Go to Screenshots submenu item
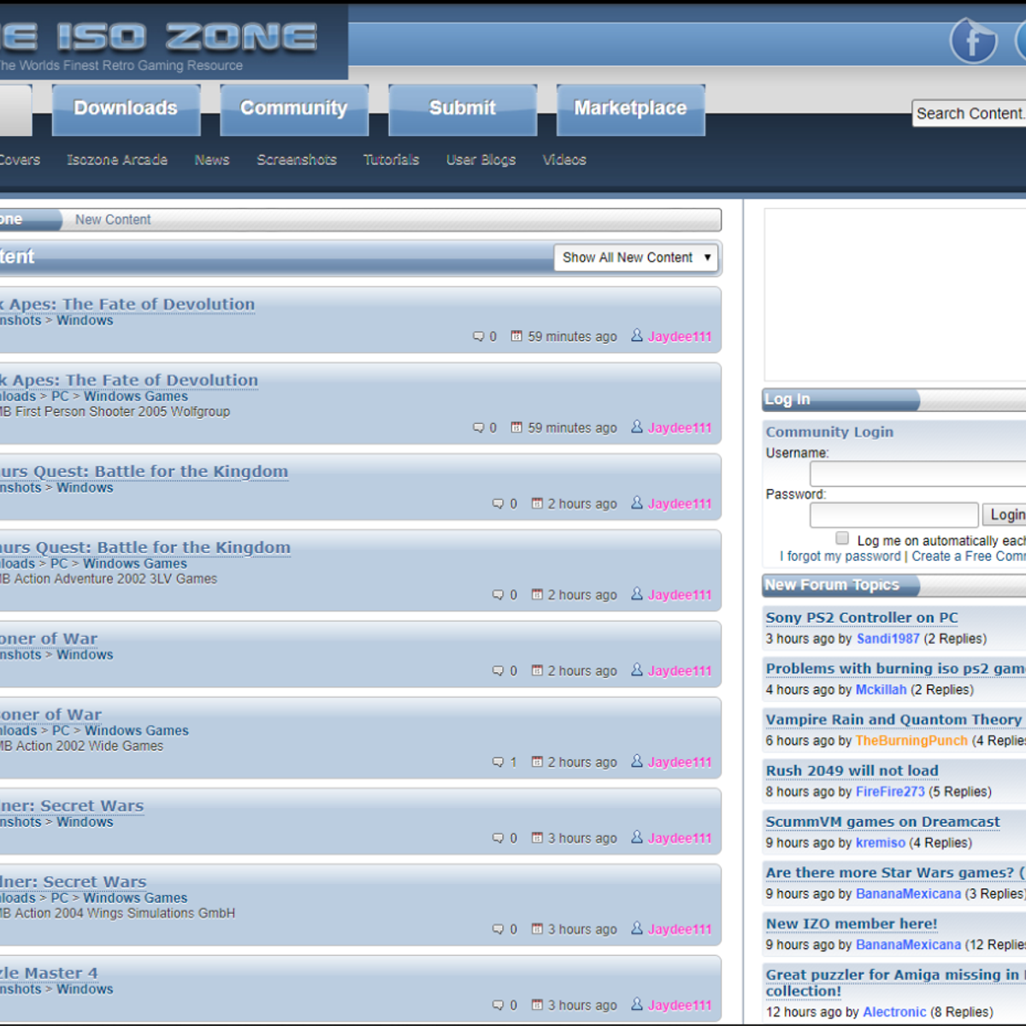 [x=297, y=160]
